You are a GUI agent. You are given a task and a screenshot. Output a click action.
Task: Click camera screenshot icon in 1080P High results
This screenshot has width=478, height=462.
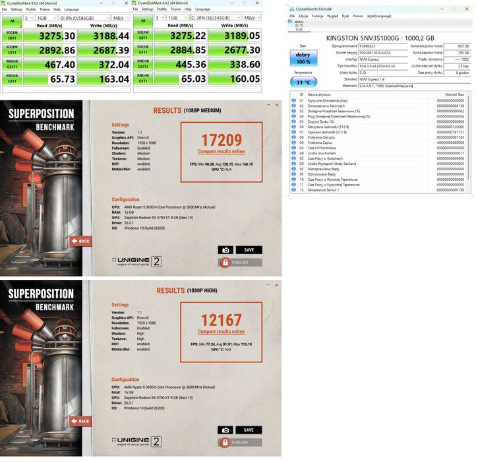click(x=225, y=430)
